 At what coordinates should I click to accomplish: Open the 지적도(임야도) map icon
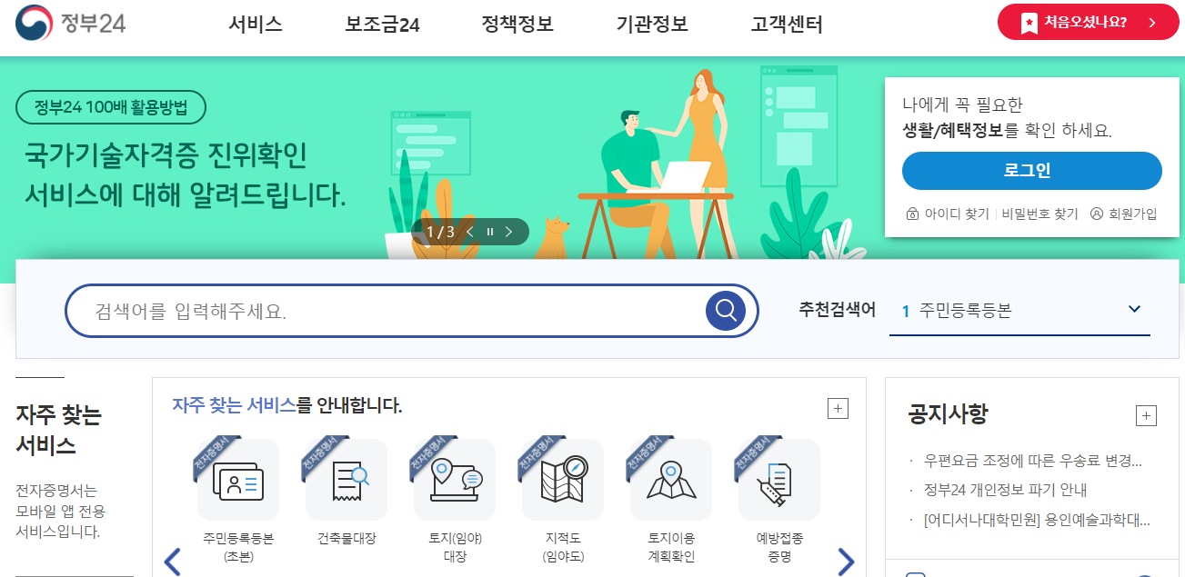(x=563, y=480)
